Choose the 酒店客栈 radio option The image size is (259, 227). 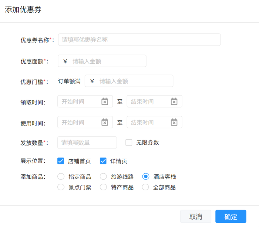click(x=145, y=176)
